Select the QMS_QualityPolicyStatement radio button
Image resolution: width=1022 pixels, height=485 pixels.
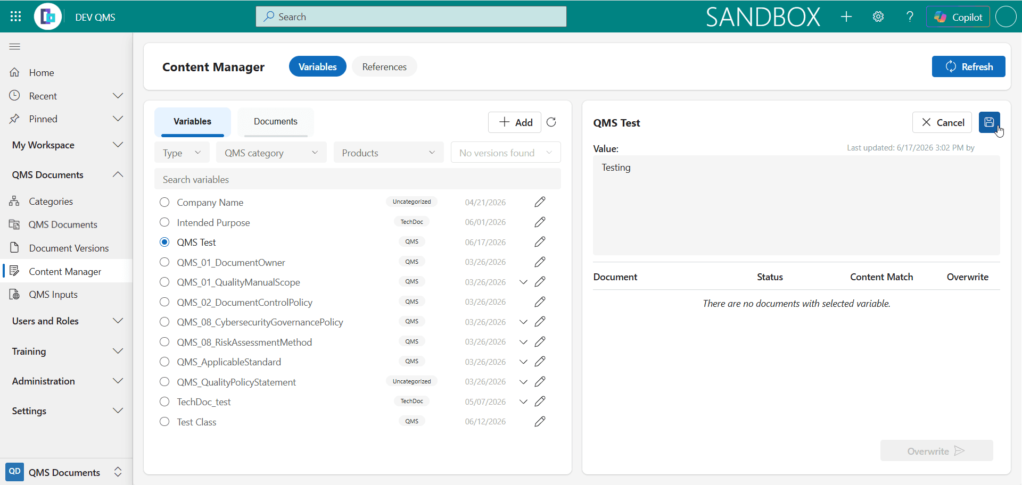click(x=164, y=381)
